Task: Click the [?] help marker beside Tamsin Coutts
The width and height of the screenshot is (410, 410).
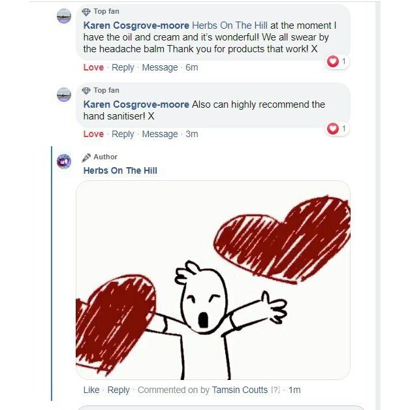Action: click(x=275, y=390)
